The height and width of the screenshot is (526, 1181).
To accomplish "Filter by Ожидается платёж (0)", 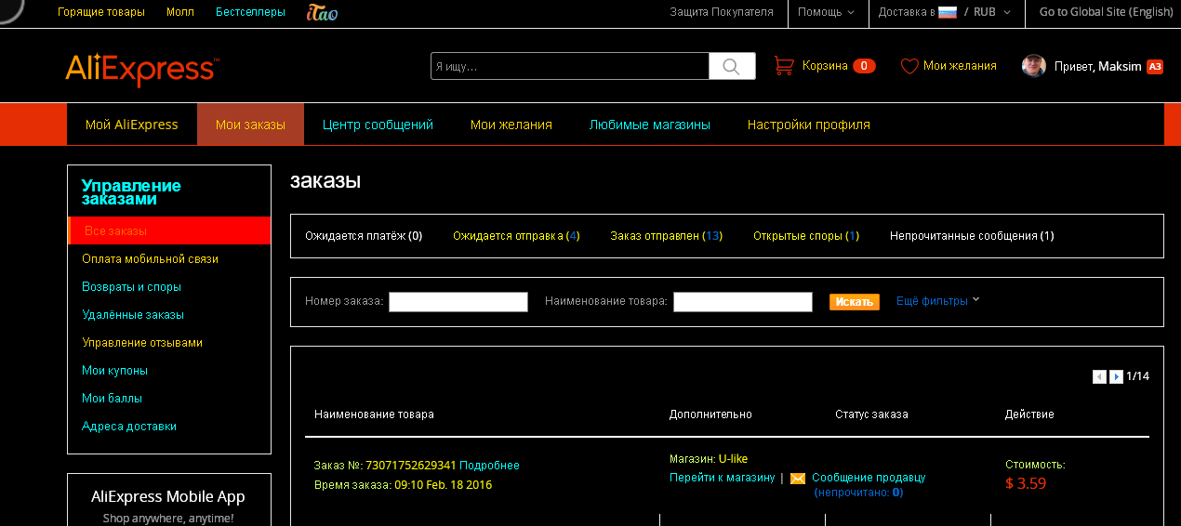I will point(364,236).
